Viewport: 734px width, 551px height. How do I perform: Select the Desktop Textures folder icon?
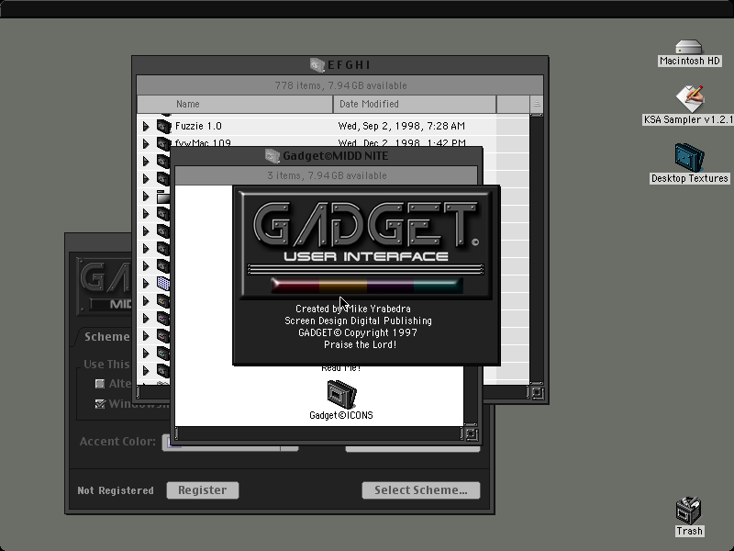689,157
